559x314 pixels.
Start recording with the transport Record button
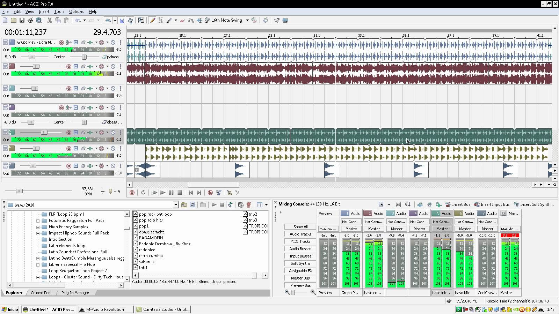132,193
